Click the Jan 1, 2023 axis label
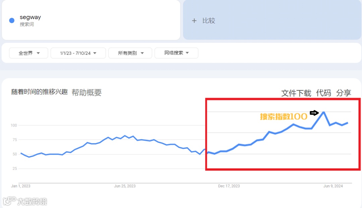 pyautogui.click(x=20, y=186)
